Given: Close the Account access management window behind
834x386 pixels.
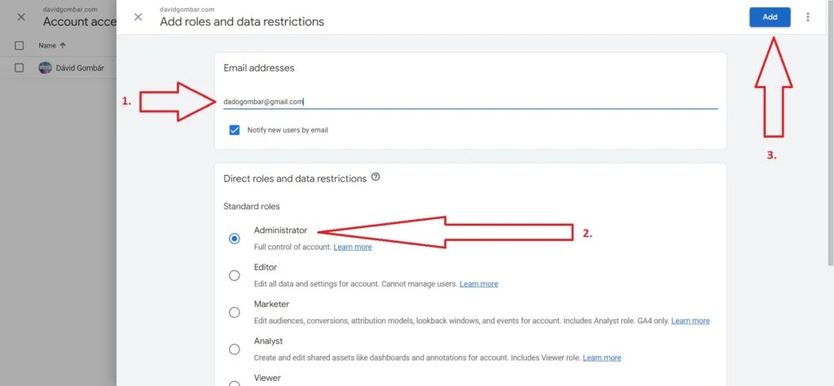Looking at the screenshot, I should coord(21,17).
